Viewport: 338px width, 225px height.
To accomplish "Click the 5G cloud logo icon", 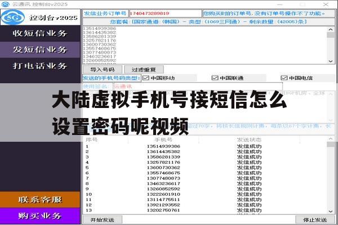I will tap(13, 17).
